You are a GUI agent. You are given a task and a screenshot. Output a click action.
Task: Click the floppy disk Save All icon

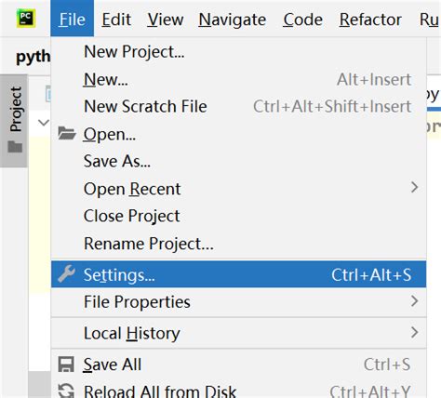pyautogui.click(x=66, y=364)
